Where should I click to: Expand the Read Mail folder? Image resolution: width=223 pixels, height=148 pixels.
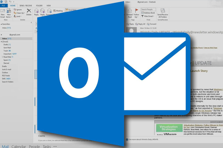(2, 57)
